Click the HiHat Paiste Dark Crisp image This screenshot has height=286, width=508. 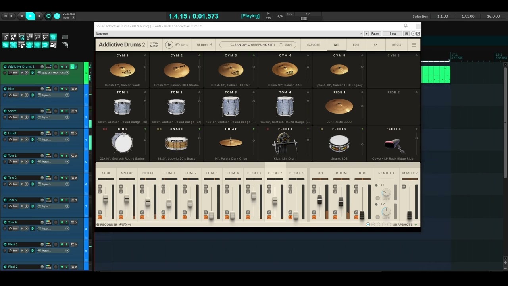tap(231, 142)
